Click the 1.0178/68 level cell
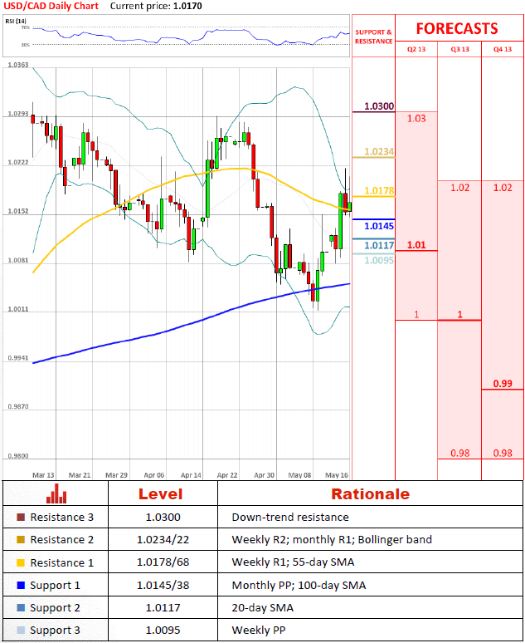The image size is (525, 643). 163,562
